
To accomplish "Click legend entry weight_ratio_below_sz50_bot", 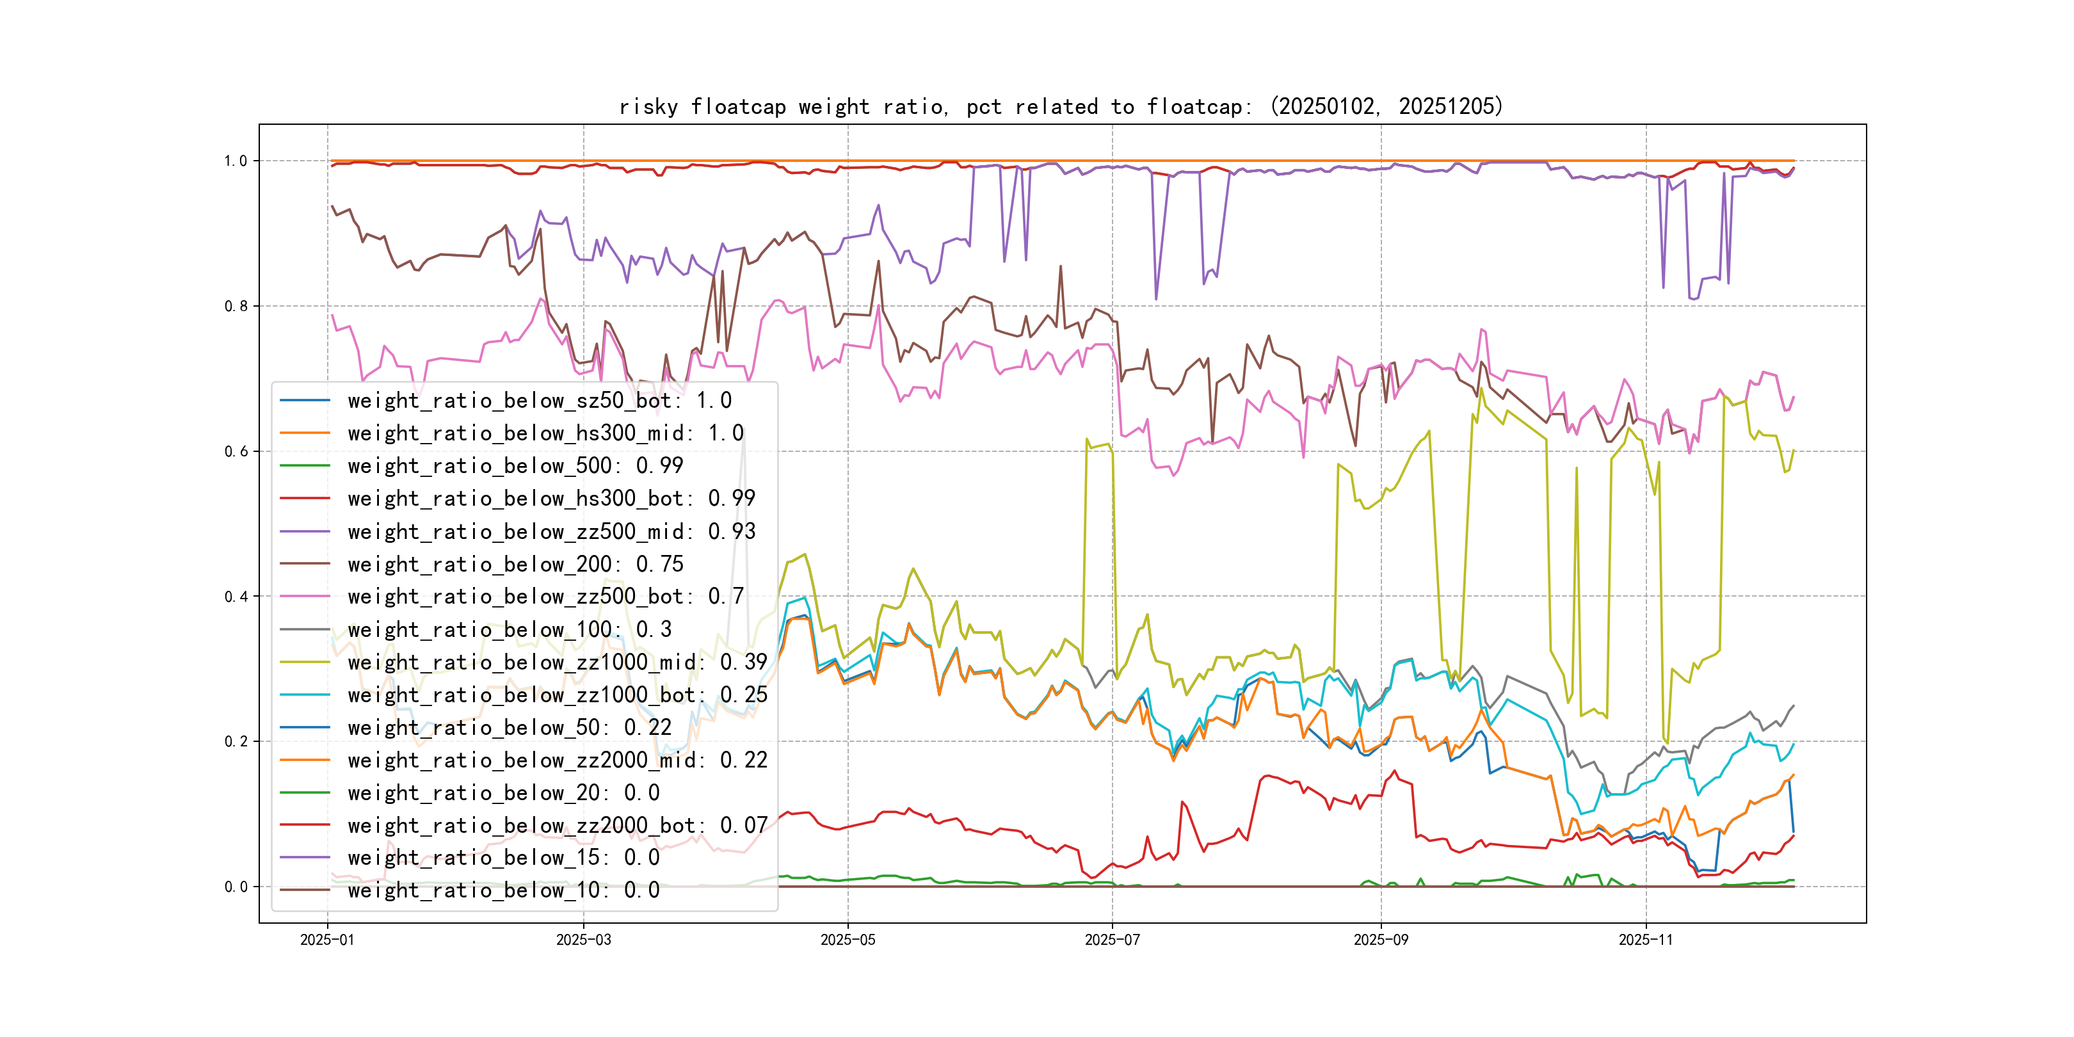I will [540, 400].
